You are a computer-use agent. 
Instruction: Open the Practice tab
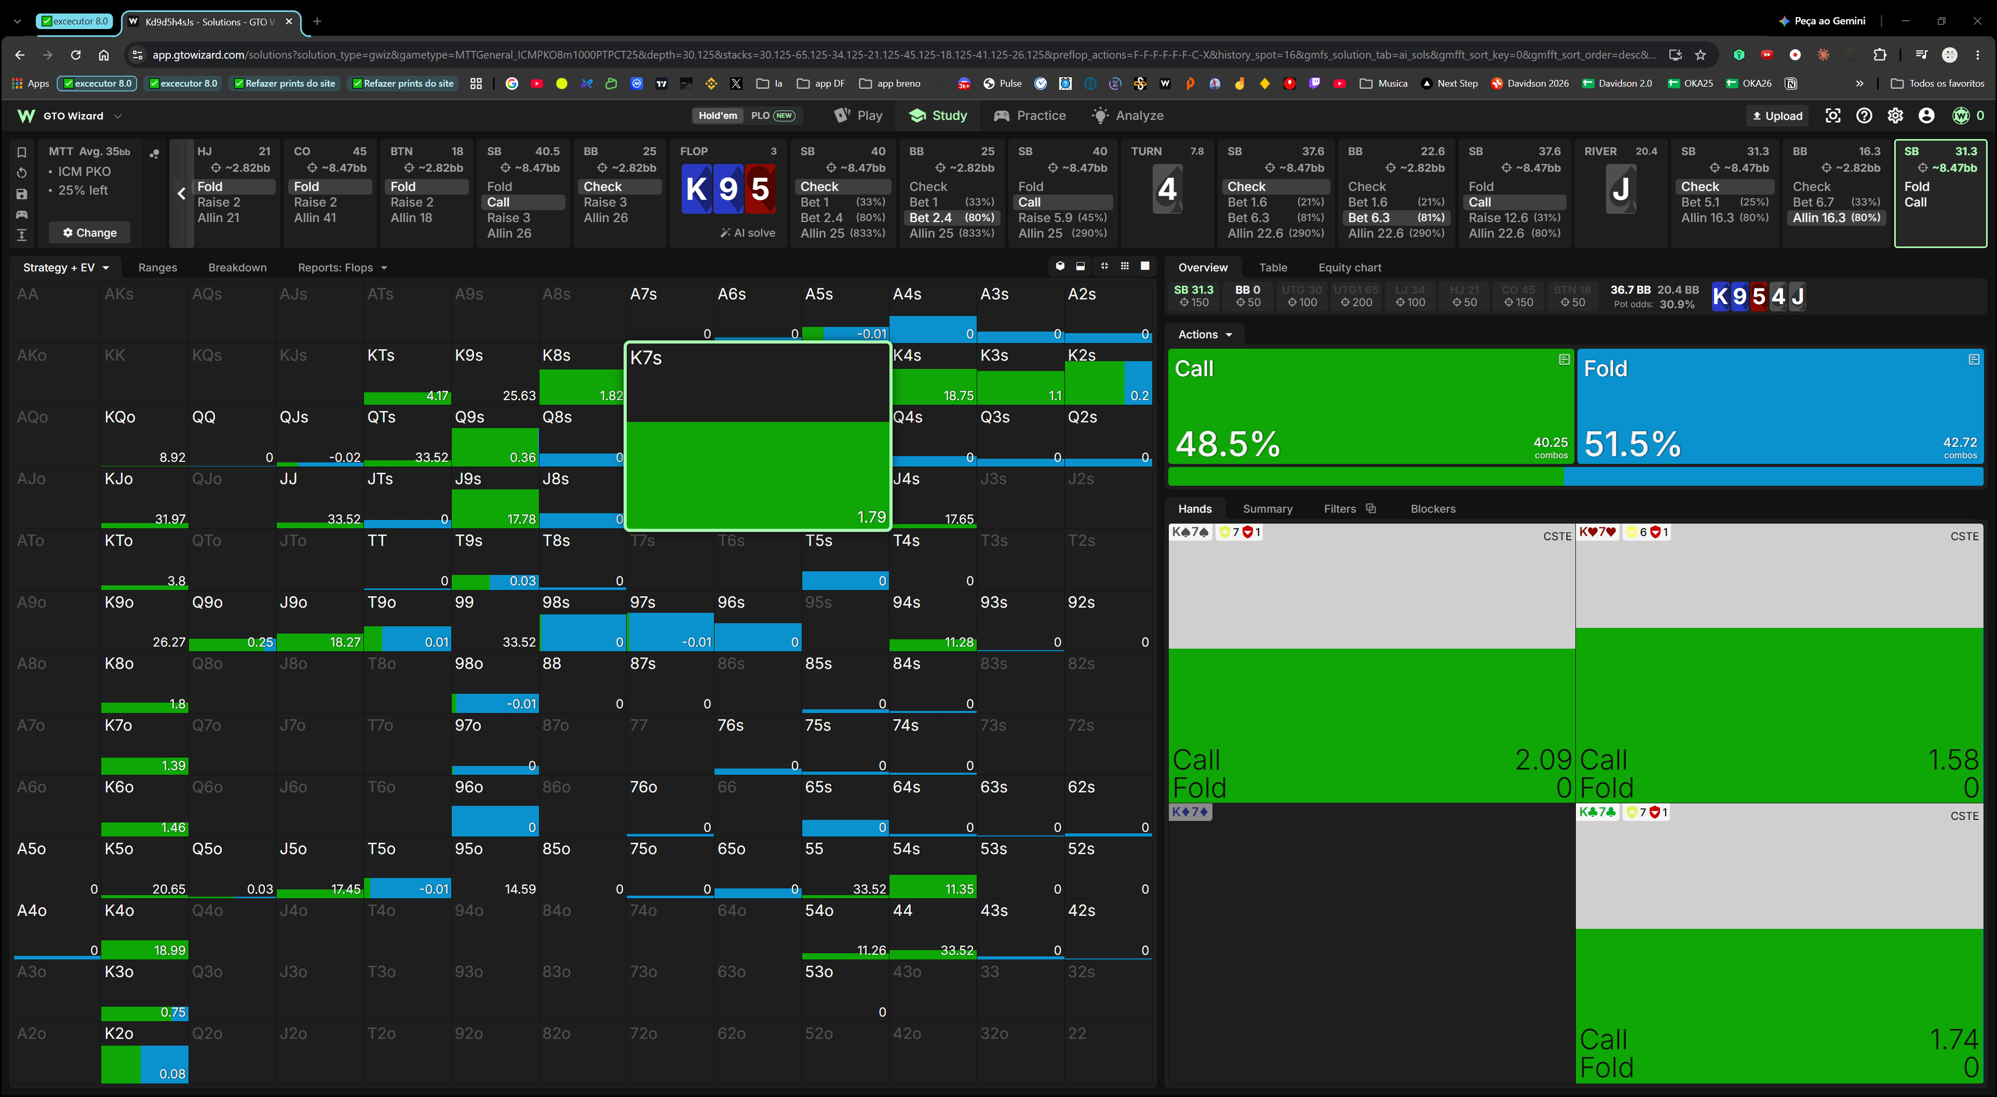tap(1030, 115)
